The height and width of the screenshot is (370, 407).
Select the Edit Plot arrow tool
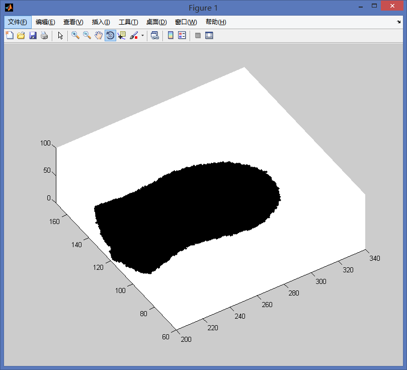click(60, 35)
